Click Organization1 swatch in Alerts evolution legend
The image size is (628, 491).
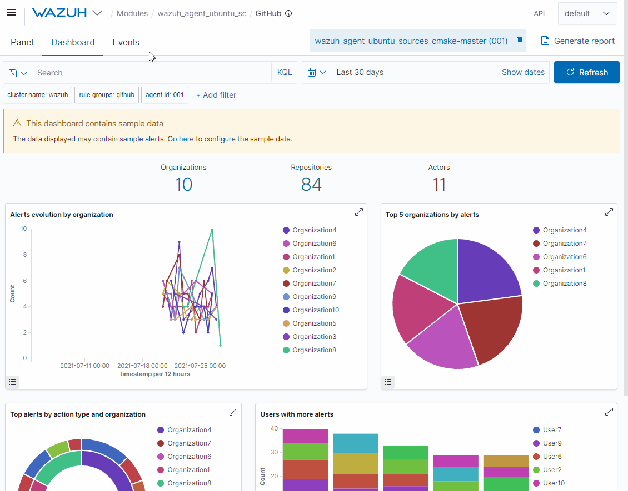tap(286, 257)
